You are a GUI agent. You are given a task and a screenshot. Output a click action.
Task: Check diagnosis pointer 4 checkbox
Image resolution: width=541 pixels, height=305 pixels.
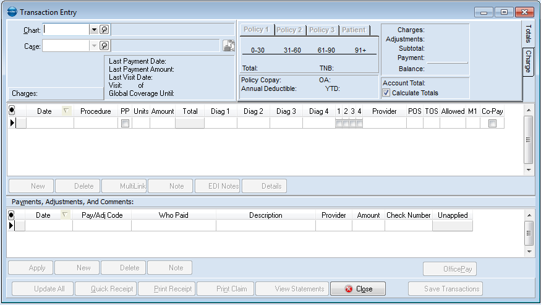[359, 123]
